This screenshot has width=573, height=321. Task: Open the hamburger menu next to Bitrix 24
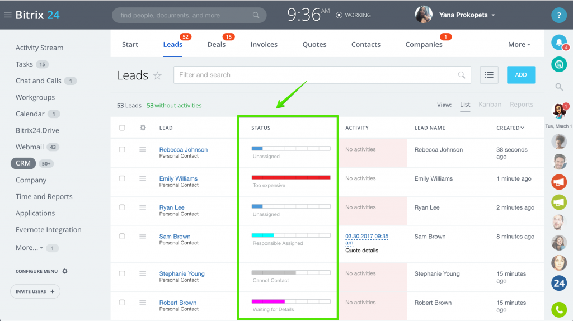(x=8, y=15)
